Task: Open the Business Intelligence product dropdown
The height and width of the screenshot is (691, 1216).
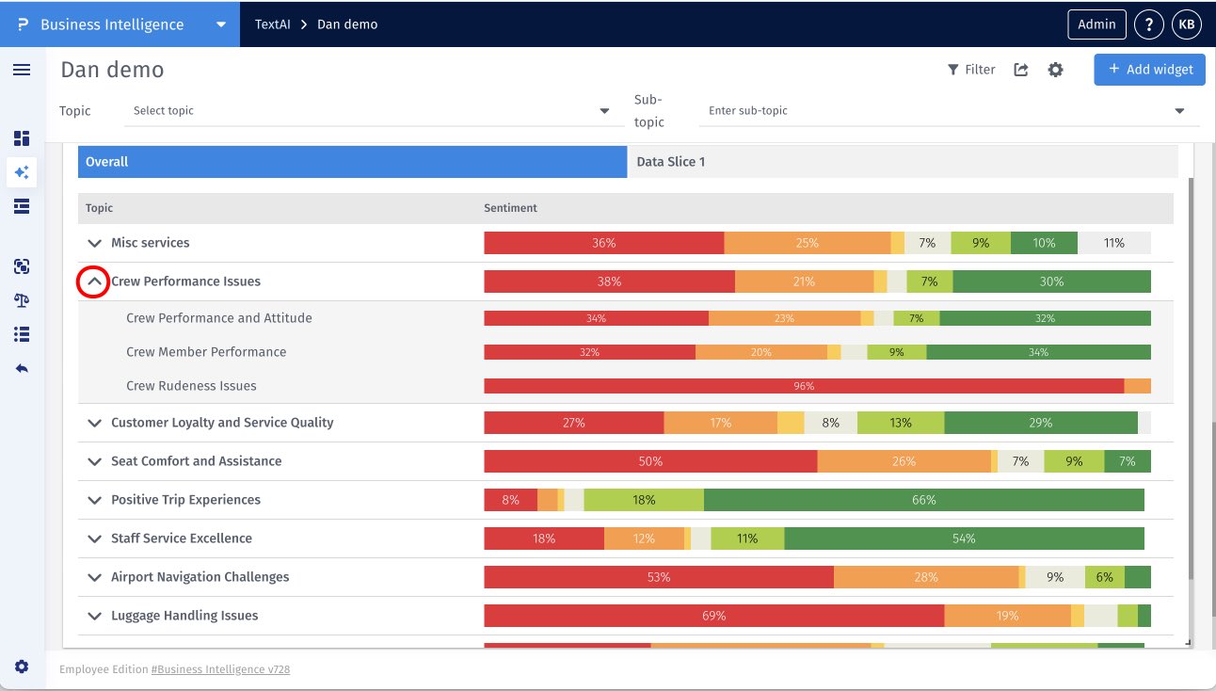Action: pos(221,24)
